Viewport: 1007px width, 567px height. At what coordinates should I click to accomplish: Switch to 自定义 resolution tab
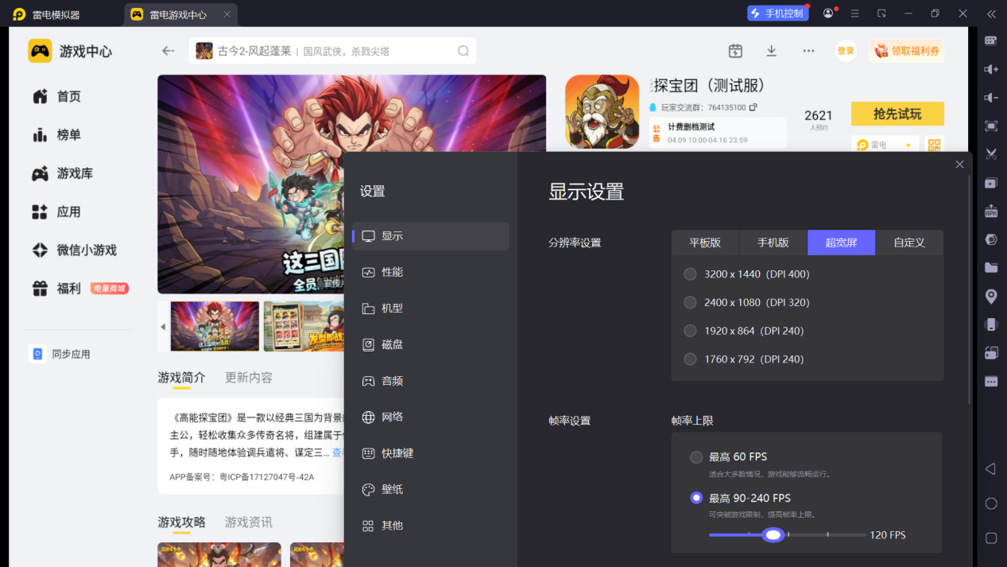click(909, 243)
